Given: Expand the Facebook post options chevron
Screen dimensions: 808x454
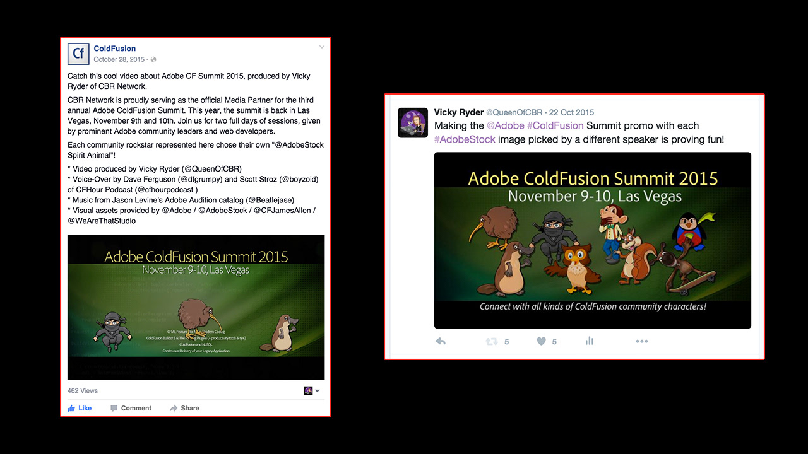Looking at the screenshot, I should (x=321, y=47).
